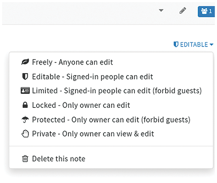
Task: Click the hand icon for Private
Action: [25, 134]
